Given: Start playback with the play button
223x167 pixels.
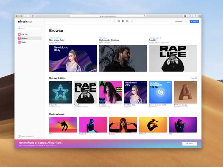Looking at the screenshot, I should click(x=123, y=21).
